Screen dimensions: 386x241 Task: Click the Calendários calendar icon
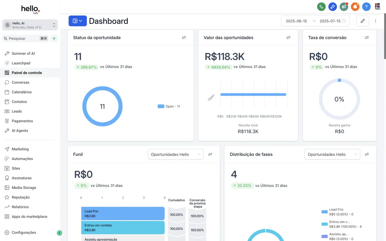(x=7, y=92)
